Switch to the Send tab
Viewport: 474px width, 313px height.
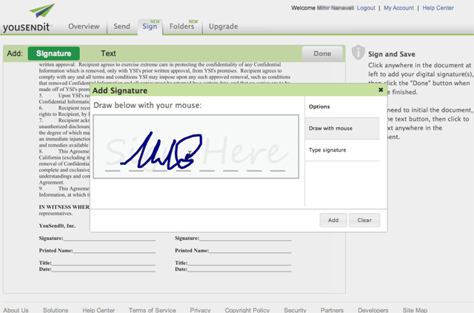(121, 27)
